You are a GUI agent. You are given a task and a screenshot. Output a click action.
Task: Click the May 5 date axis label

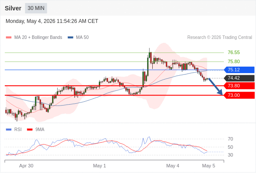[209, 166]
